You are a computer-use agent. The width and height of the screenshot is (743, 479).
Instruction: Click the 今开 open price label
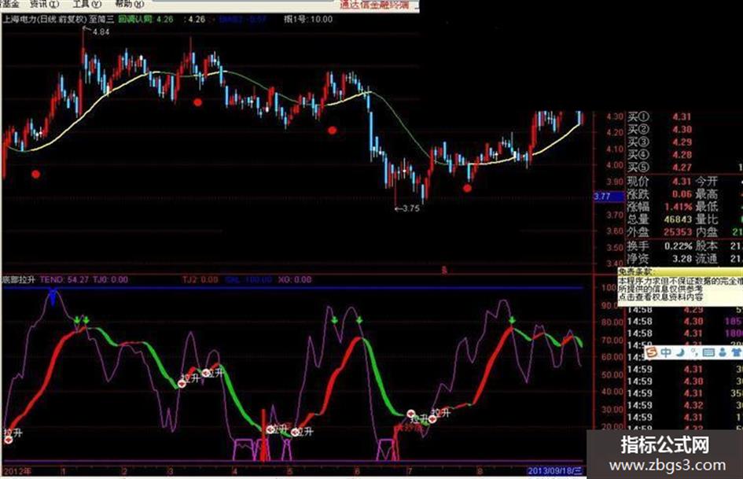707,182
